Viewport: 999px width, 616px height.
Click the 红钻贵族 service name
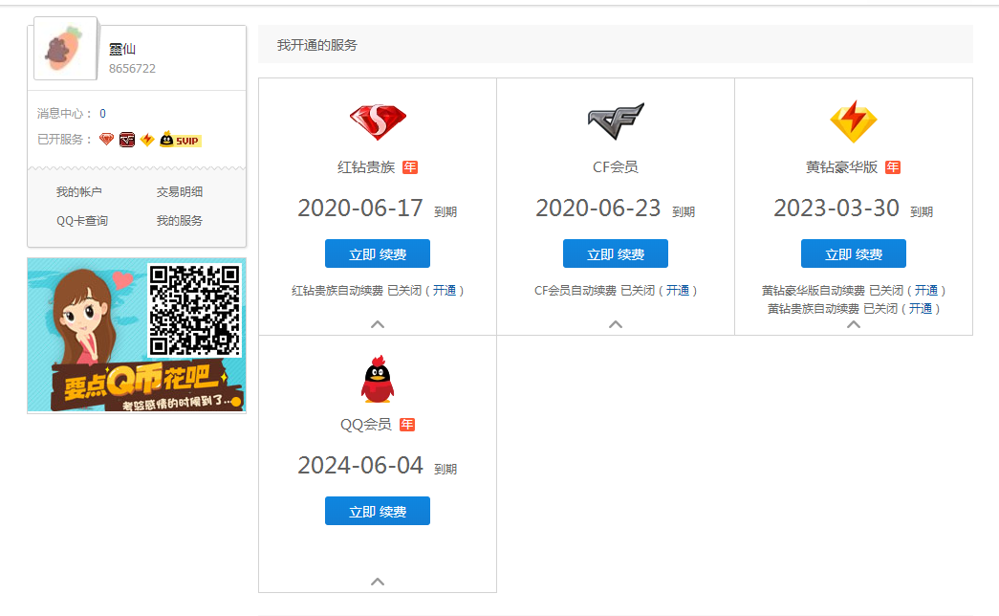[366, 167]
